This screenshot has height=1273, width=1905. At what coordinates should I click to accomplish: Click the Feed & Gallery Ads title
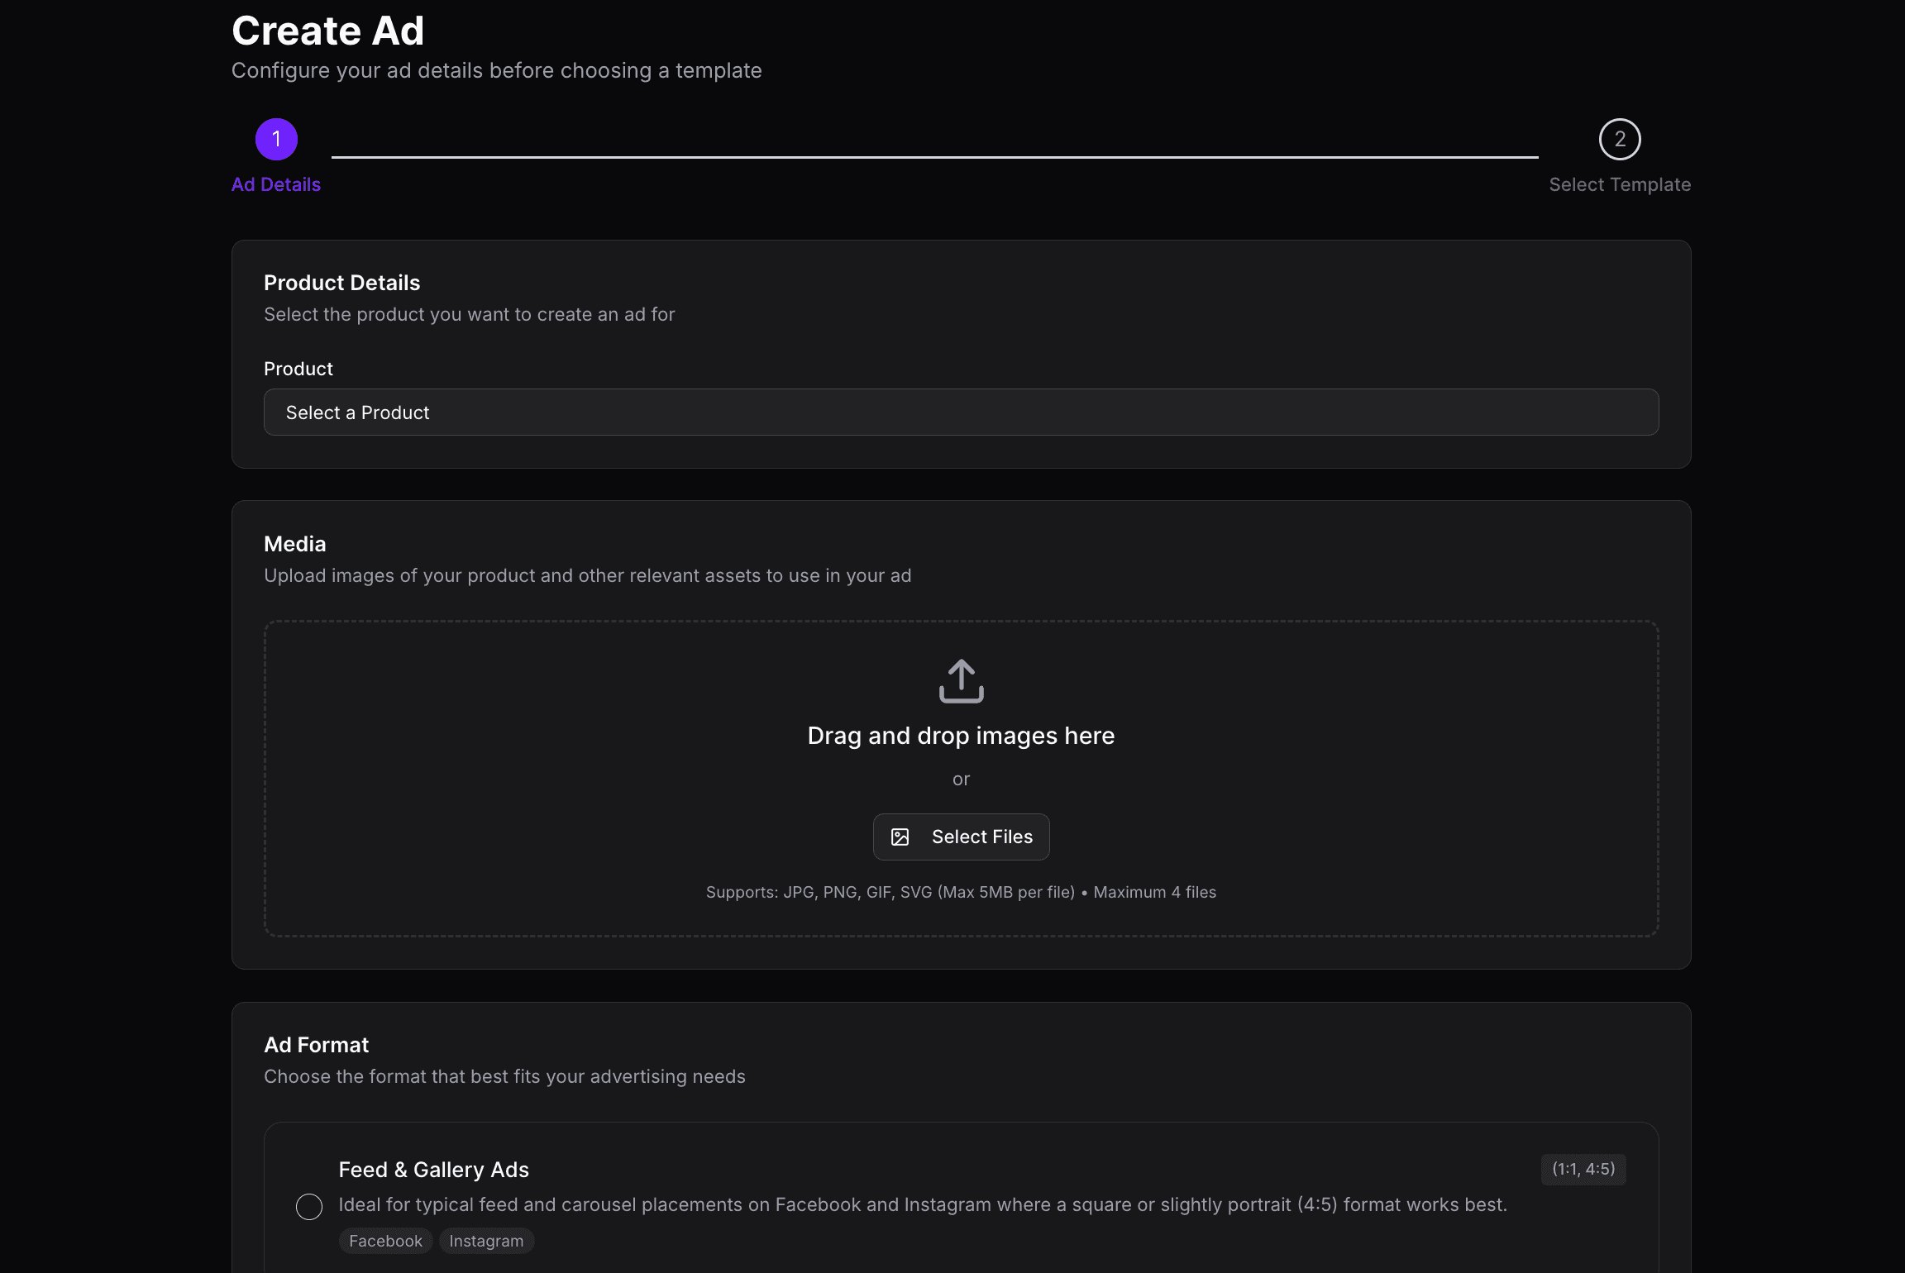point(433,1170)
